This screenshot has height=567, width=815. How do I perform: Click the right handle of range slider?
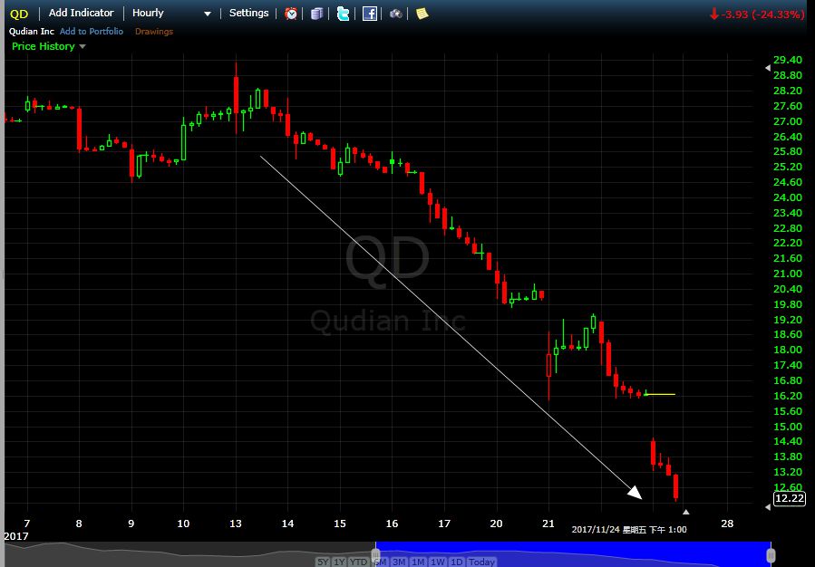tap(771, 553)
